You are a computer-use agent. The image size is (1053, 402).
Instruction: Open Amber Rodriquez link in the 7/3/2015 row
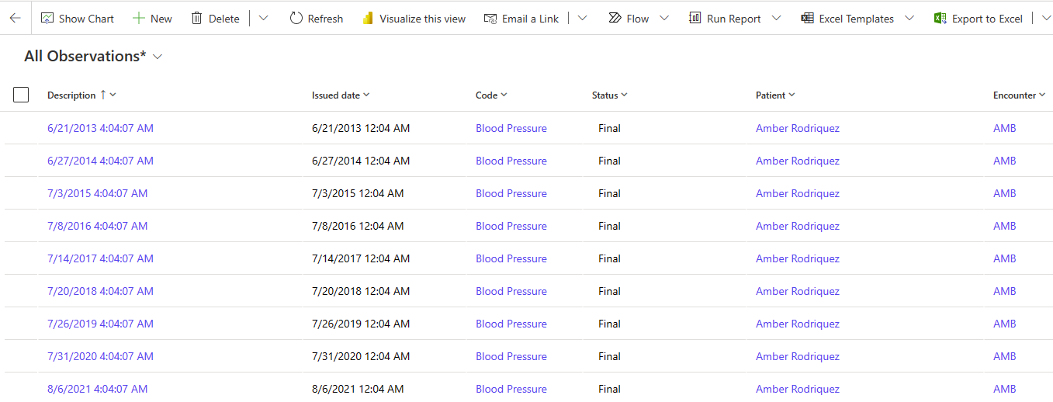pyautogui.click(x=798, y=193)
